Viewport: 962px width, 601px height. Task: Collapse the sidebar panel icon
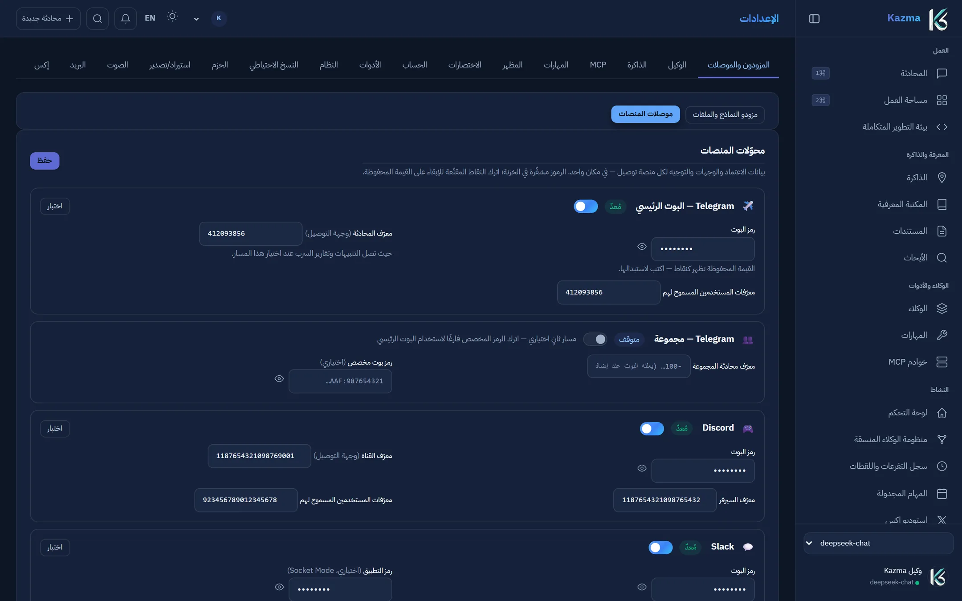pos(814,19)
